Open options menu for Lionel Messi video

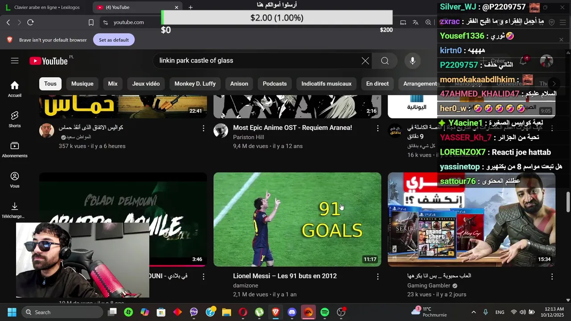(377, 277)
